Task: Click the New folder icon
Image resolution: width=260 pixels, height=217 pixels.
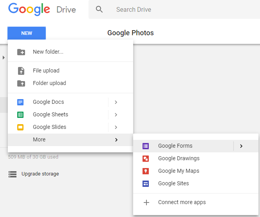Action: point(21,52)
